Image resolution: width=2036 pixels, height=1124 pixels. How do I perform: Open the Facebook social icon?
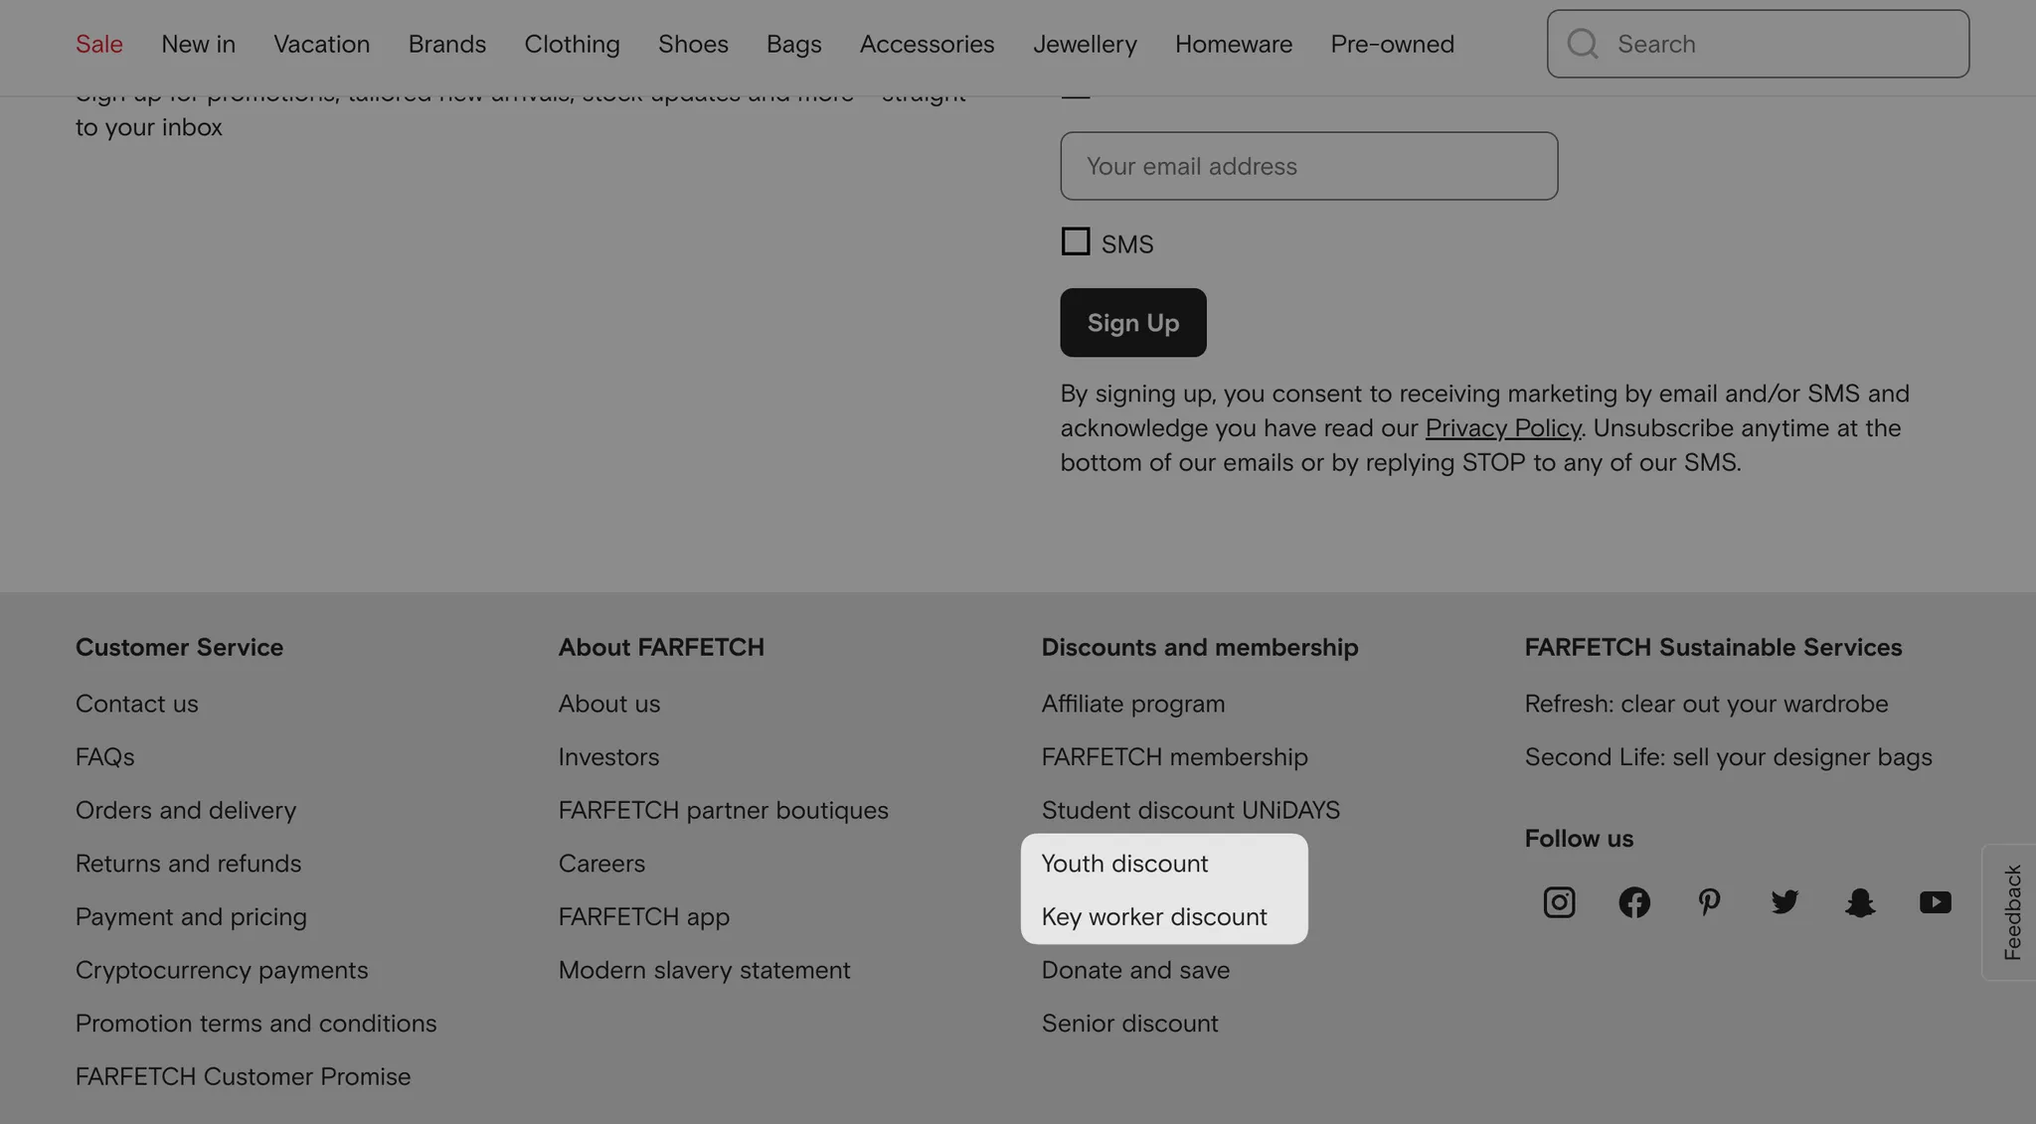pyautogui.click(x=1633, y=901)
